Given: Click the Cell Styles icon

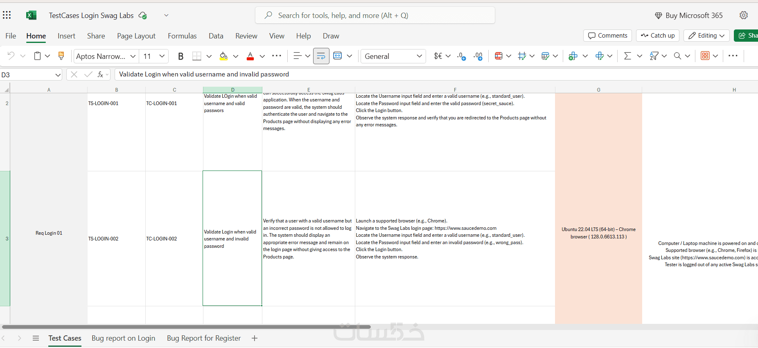Looking at the screenshot, I should [x=522, y=56].
